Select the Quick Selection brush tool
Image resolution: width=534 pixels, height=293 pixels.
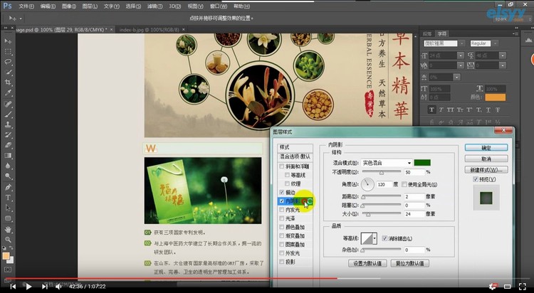click(8, 72)
